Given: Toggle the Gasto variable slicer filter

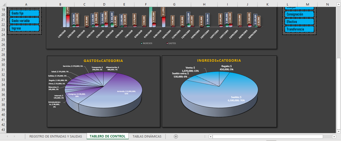Looking at the screenshot, I should pos(24,21).
